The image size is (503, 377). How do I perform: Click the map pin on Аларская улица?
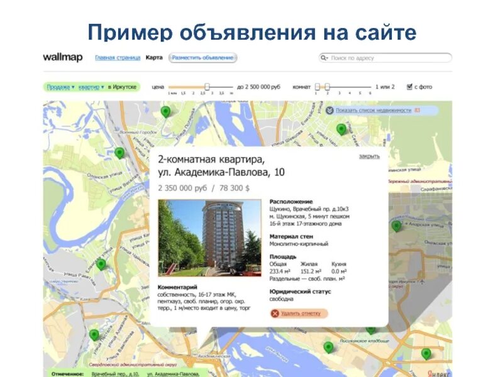(x=397, y=226)
